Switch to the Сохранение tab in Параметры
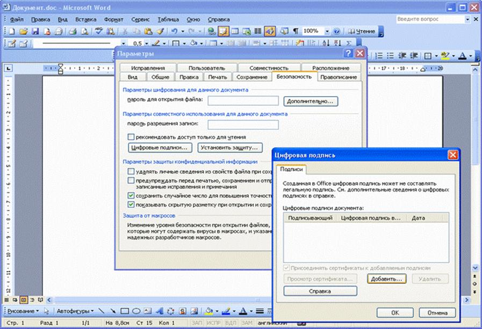This screenshot has width=482, height=329. [x=252, y=77]
